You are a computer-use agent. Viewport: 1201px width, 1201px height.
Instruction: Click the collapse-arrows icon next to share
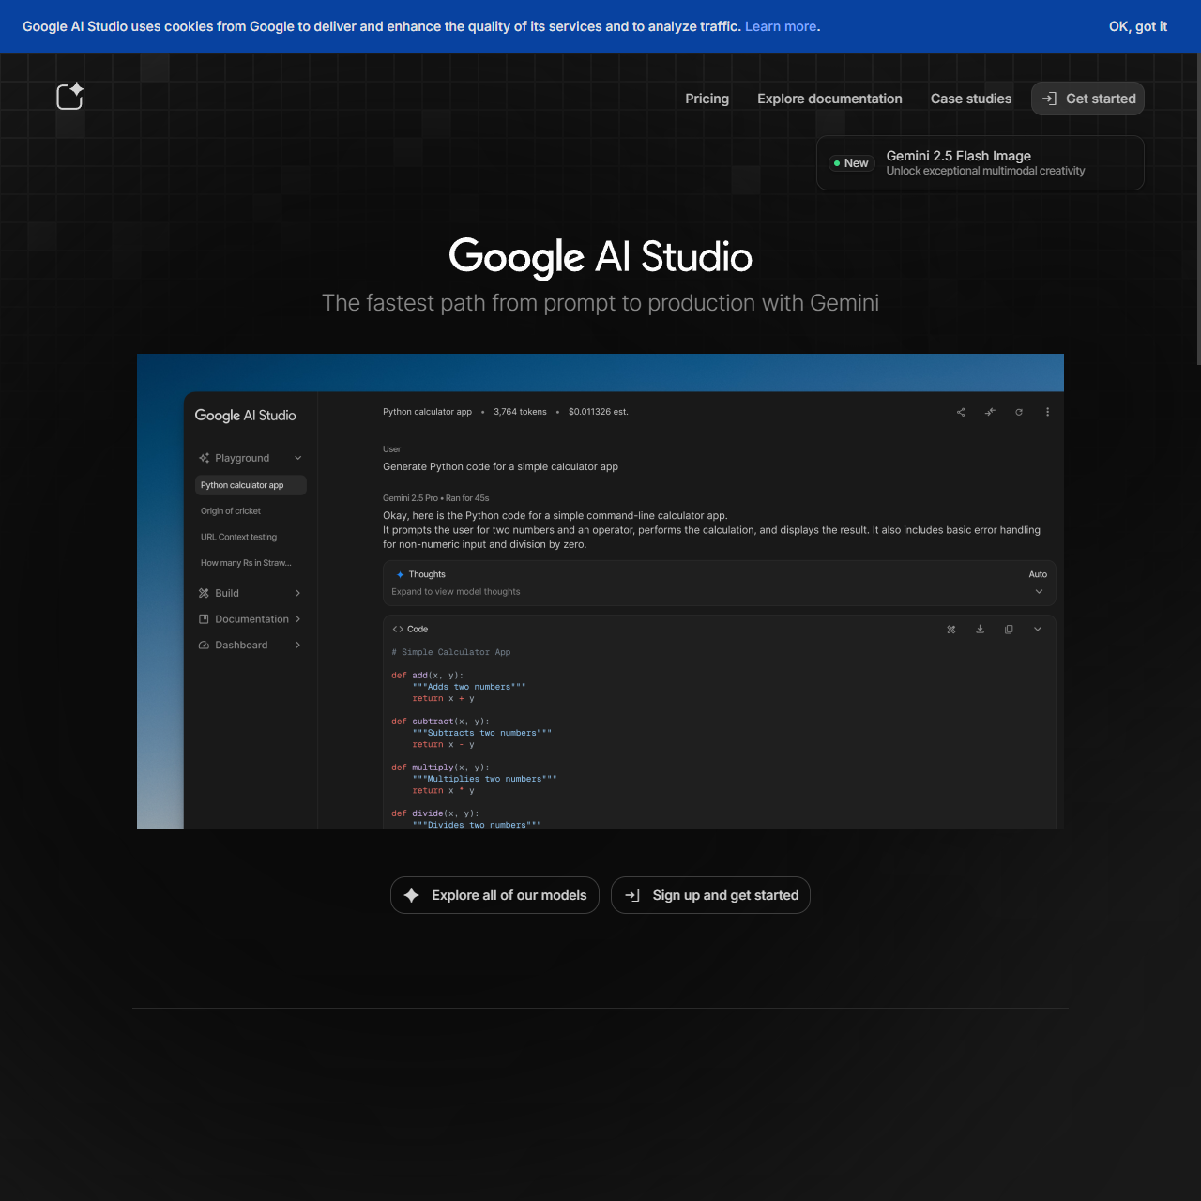click(989, 412)
